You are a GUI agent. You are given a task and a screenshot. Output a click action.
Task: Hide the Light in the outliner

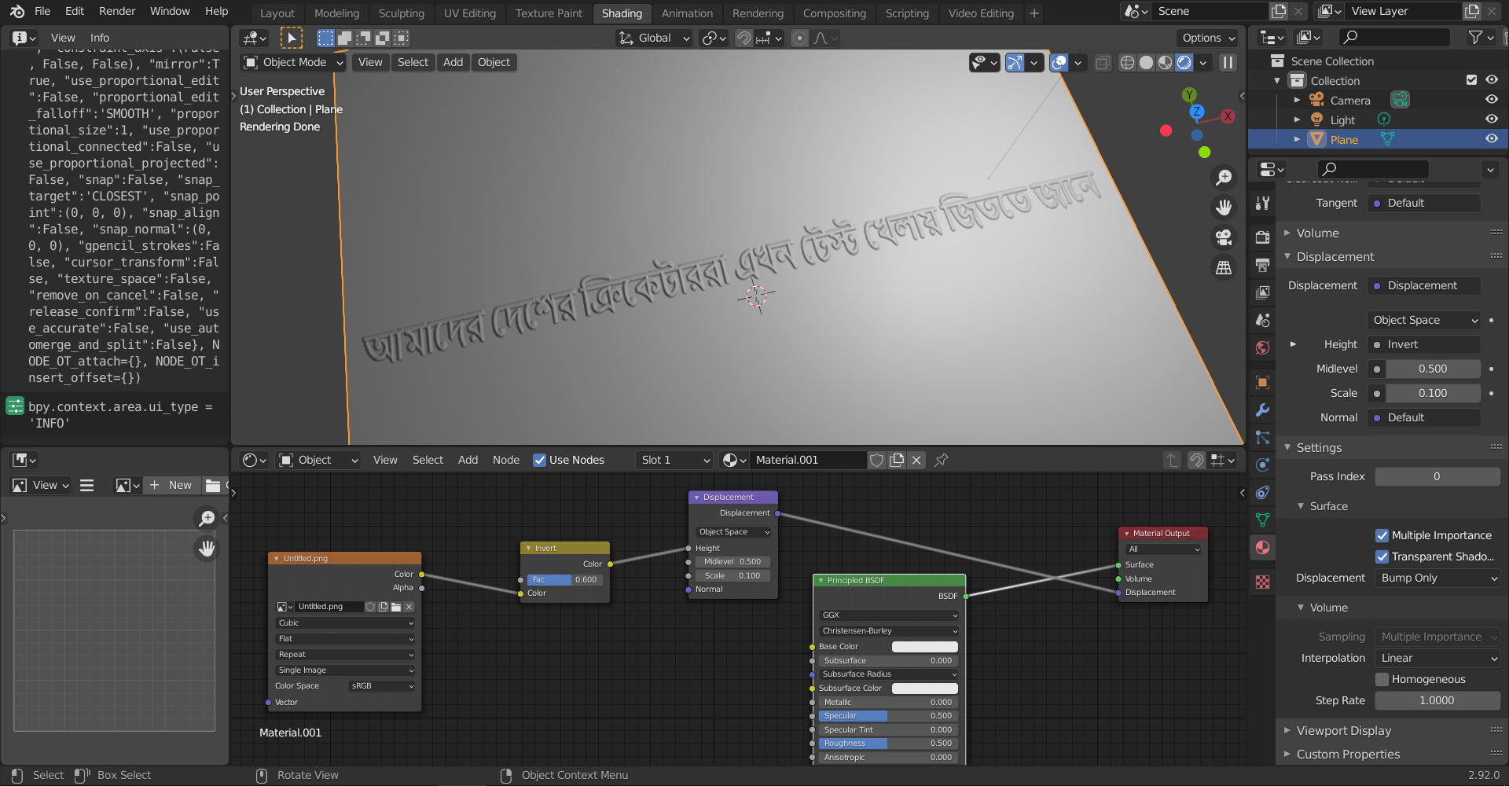1491,119
